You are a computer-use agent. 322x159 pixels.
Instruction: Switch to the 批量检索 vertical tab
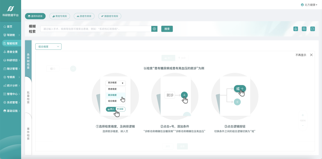click(x=28, y=97)
